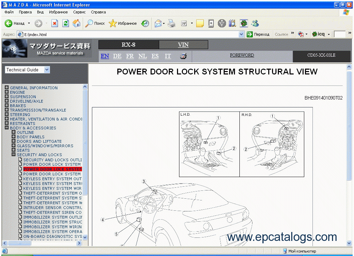This screenshot has width=354, height=256.
Task: Open the Сервис menu
Action: tap(79, 12)
